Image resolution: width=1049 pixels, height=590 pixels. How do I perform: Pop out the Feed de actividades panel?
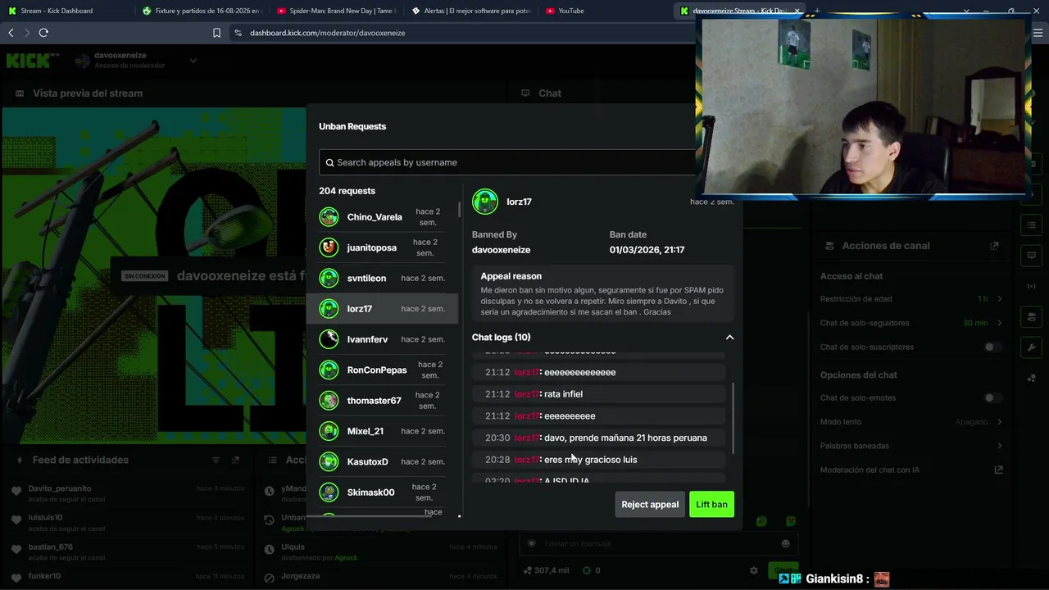[236, 461]
